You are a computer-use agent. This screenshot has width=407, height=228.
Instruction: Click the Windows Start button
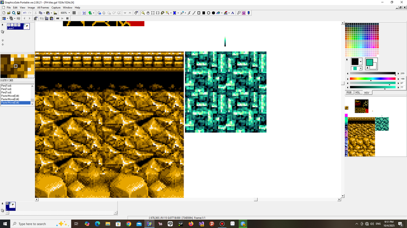coord(5,224)
